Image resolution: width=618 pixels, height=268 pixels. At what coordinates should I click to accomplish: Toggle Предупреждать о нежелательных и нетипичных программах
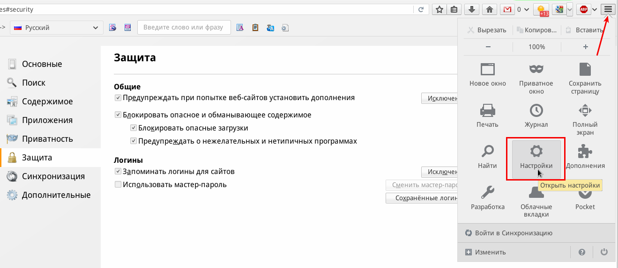pyautogui.click(x=134, y=141)
